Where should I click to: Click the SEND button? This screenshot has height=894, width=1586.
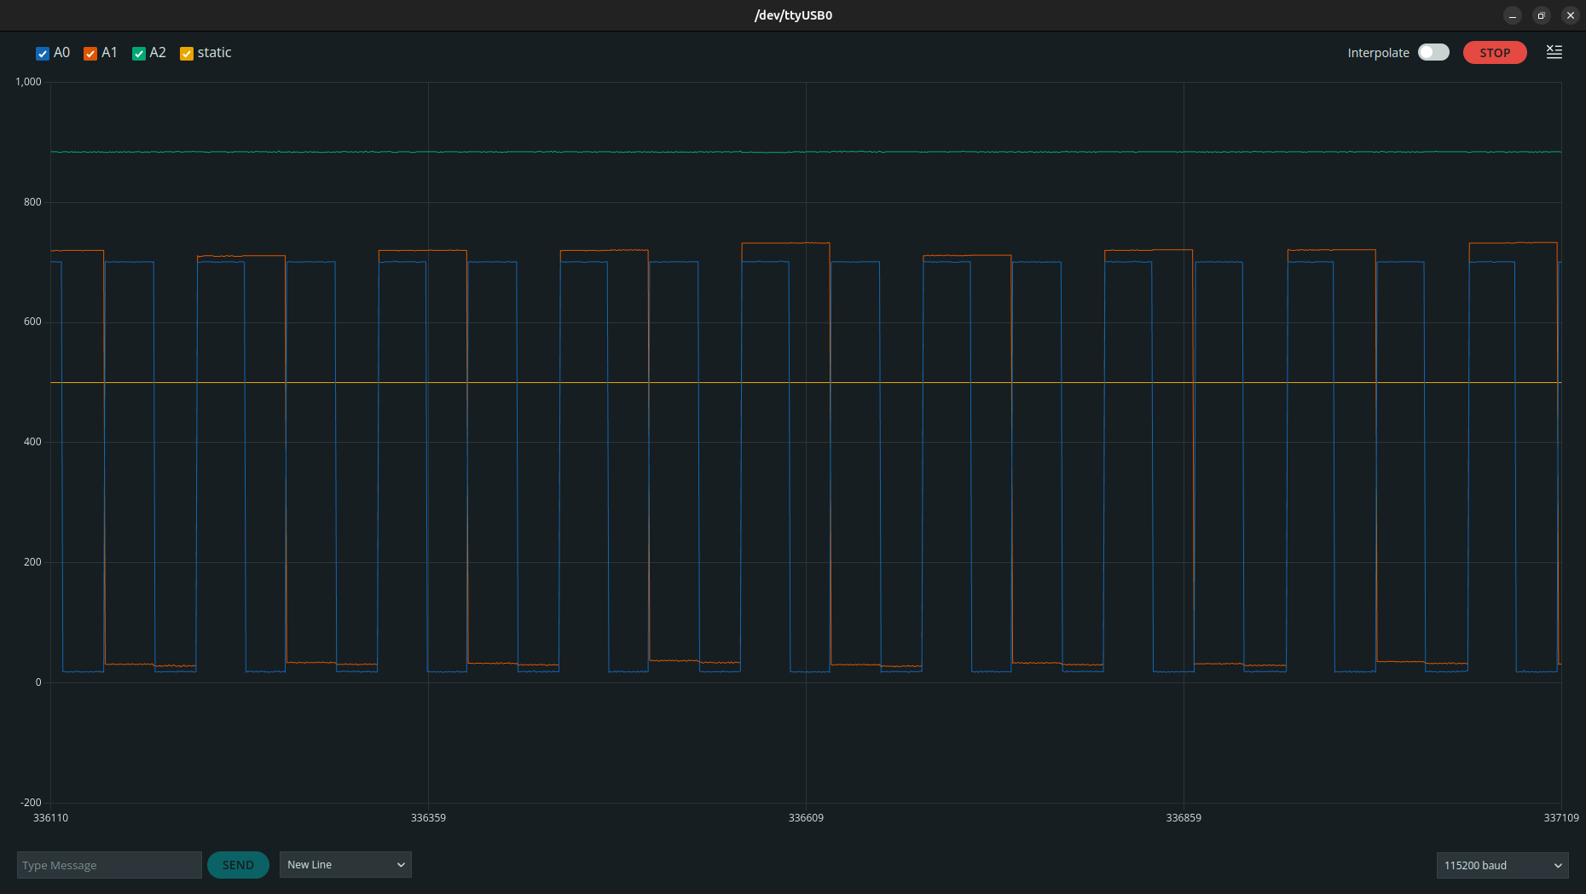[x=238, y=865]
